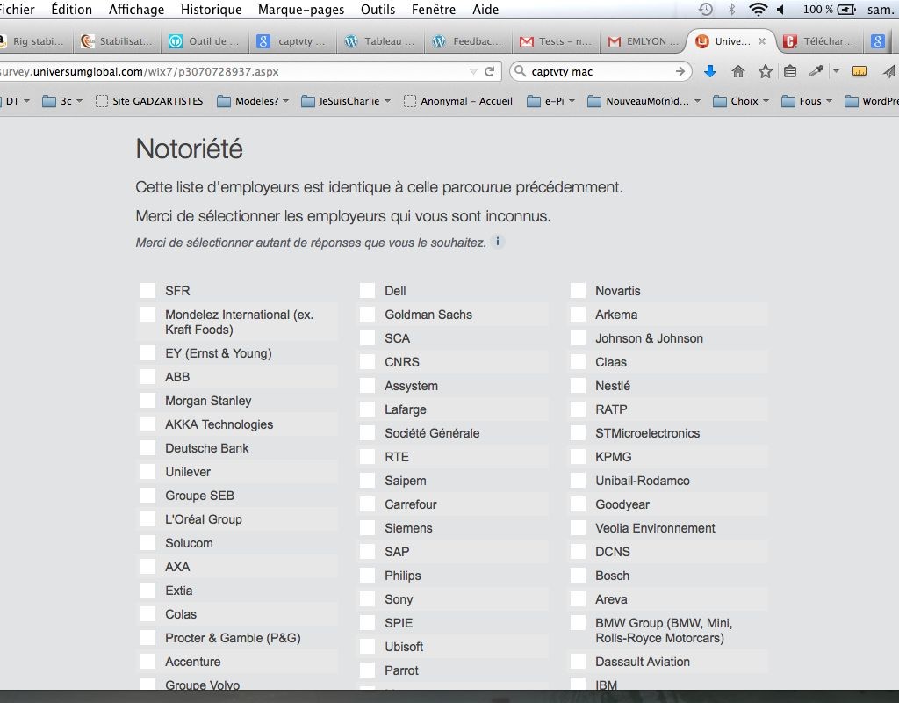Open the battery status menu
The image size is (899, 703).
tap(829, 9)
